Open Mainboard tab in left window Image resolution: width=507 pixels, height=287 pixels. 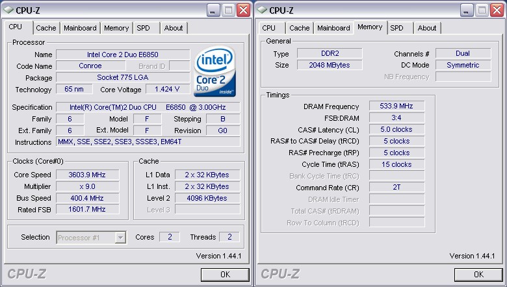pyautogui.click(x=81, y=28)
